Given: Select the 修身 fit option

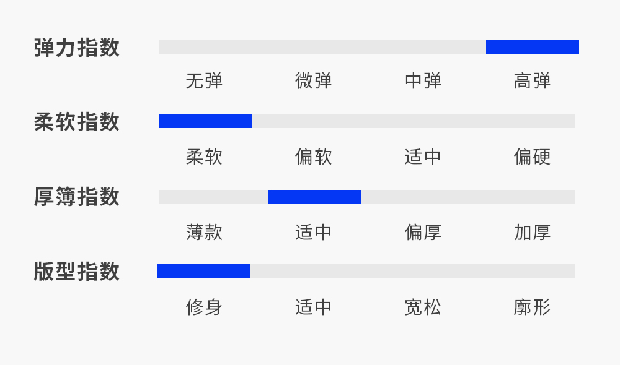Looking at the screenshot, I should 204,307.
